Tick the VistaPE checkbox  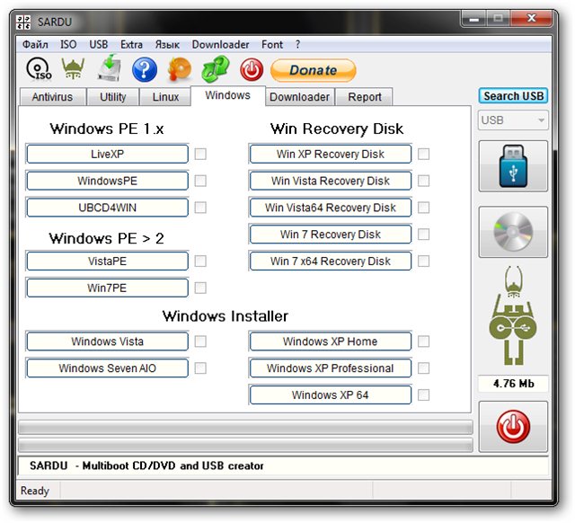click(200, 261)
